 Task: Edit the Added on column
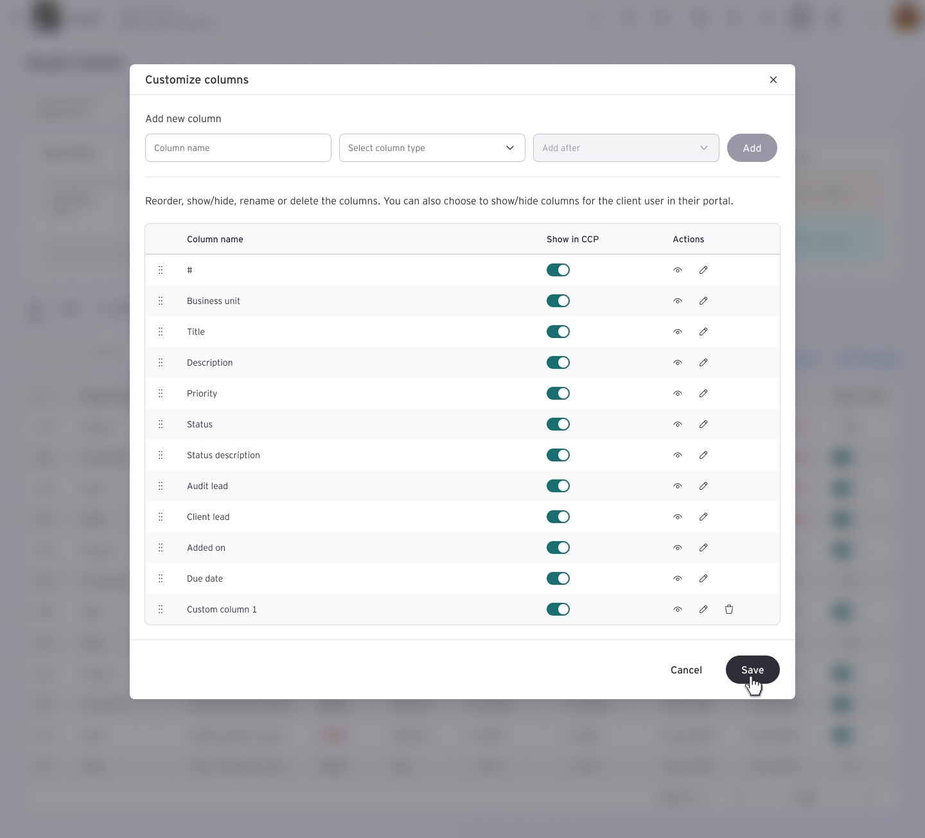coord(703,548)
